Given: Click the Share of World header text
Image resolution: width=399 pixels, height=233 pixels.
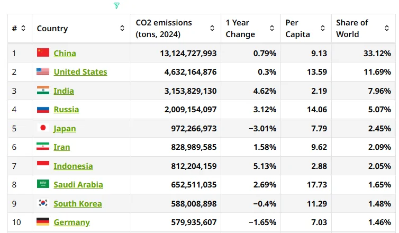Looking at the screenshot, I should coord(352,28).
